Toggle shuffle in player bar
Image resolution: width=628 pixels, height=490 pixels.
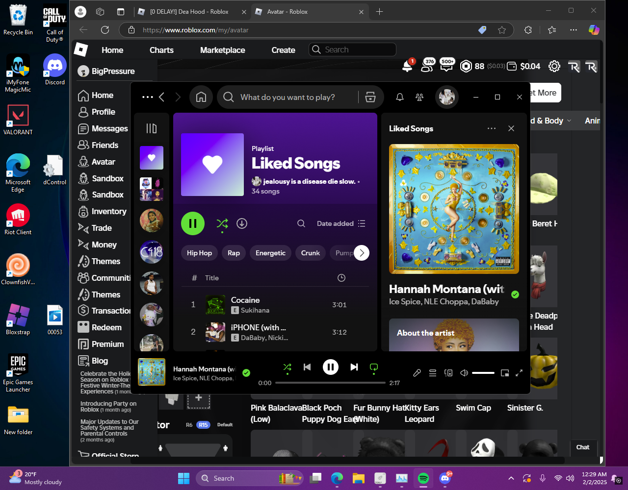[x=288, y=367]
